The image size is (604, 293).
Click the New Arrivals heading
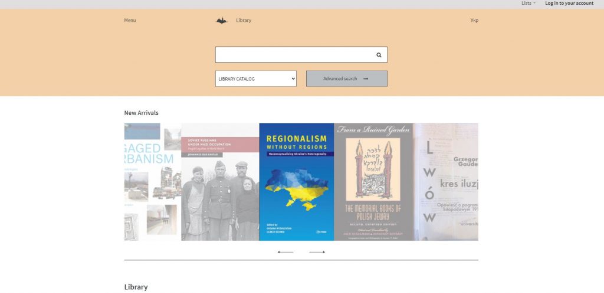[142, 112]
